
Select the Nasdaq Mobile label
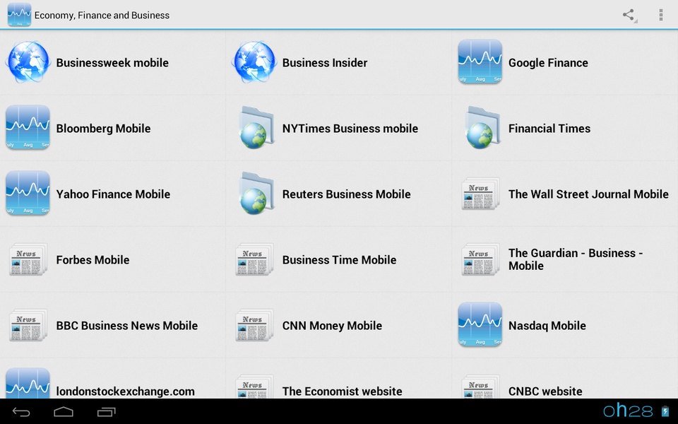[x=547, y=326]
